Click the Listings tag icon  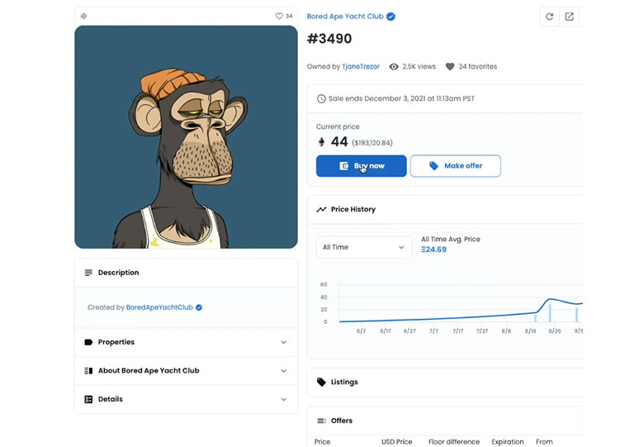(x=321, y=382)
